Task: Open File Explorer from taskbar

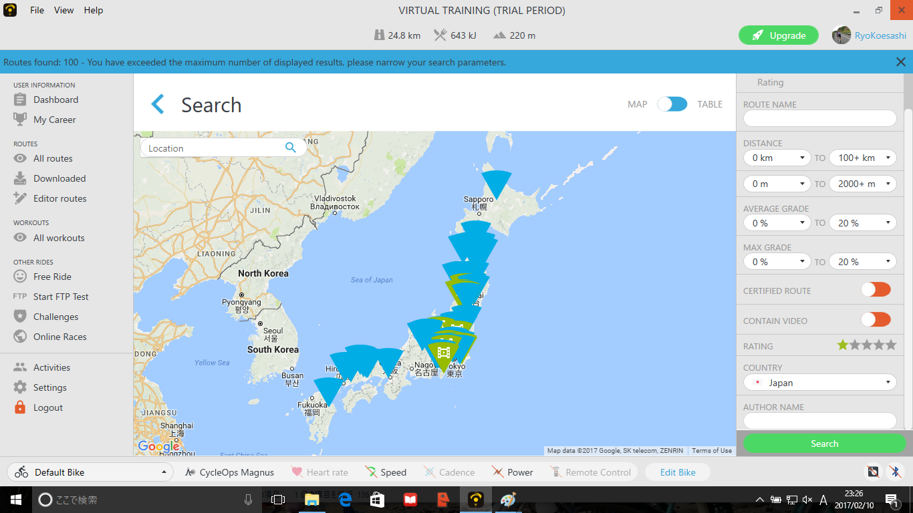Action: pyautogui.click(x=312, y=499)
